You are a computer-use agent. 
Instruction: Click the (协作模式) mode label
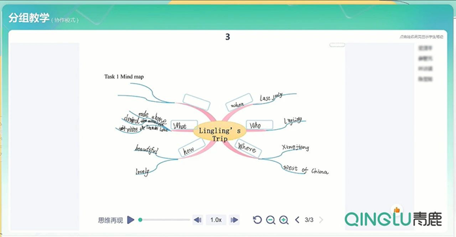[65, 20]
